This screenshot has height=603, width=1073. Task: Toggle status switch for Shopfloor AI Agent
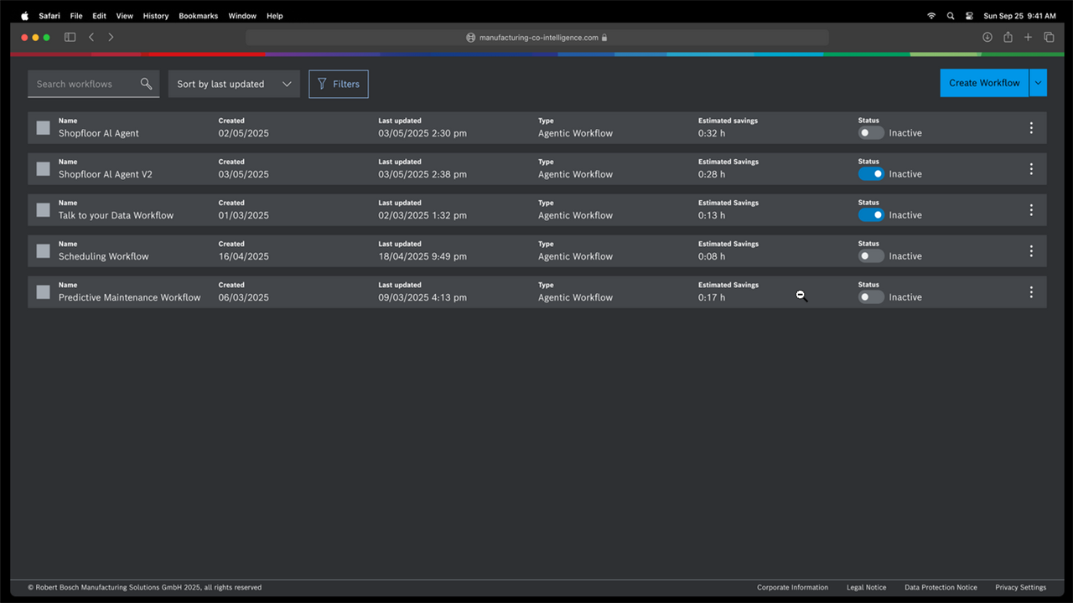coord(871,132)
